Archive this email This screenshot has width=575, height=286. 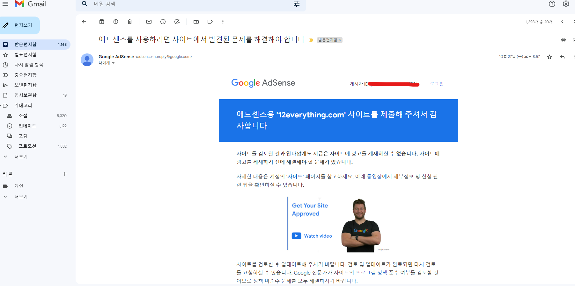[102, 22]
